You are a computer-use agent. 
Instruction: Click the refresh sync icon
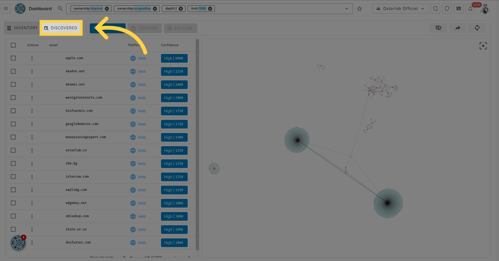click(477, 28)
